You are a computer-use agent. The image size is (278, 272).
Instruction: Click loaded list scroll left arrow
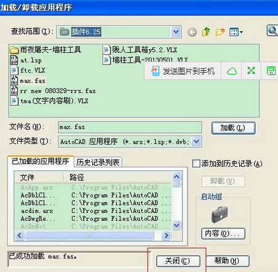point(20,235)
